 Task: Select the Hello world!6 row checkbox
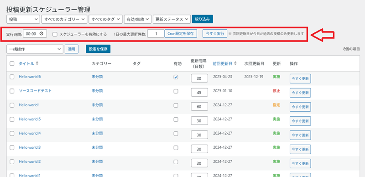coord(12,77)
